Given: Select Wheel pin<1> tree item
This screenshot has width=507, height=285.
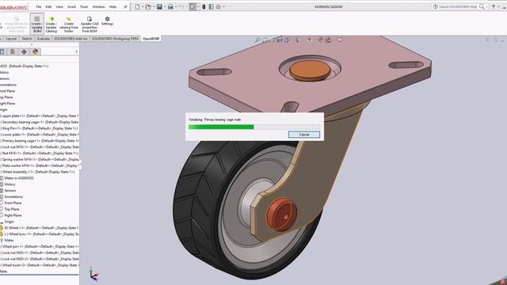Looking at the screenshot, I should point(40,246).
